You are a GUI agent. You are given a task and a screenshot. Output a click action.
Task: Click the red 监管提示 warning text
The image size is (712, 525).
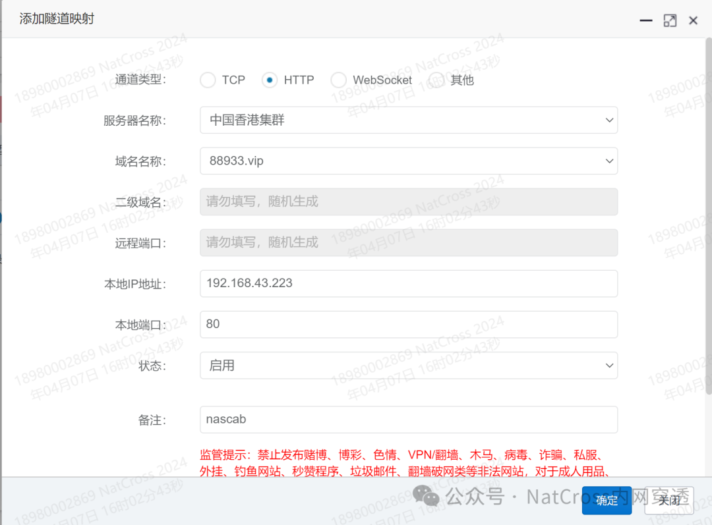click(x=404, y=463)
